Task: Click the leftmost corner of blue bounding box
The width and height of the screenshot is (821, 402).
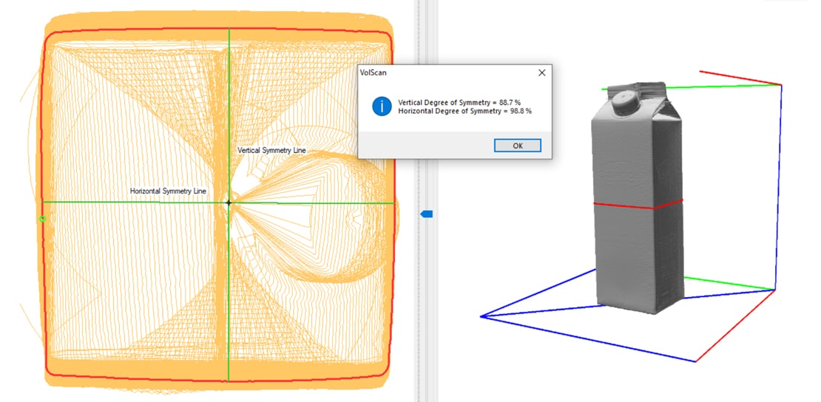Action: coord(482,316)
